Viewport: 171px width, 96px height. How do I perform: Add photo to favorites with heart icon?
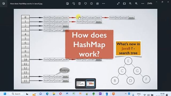85,3
